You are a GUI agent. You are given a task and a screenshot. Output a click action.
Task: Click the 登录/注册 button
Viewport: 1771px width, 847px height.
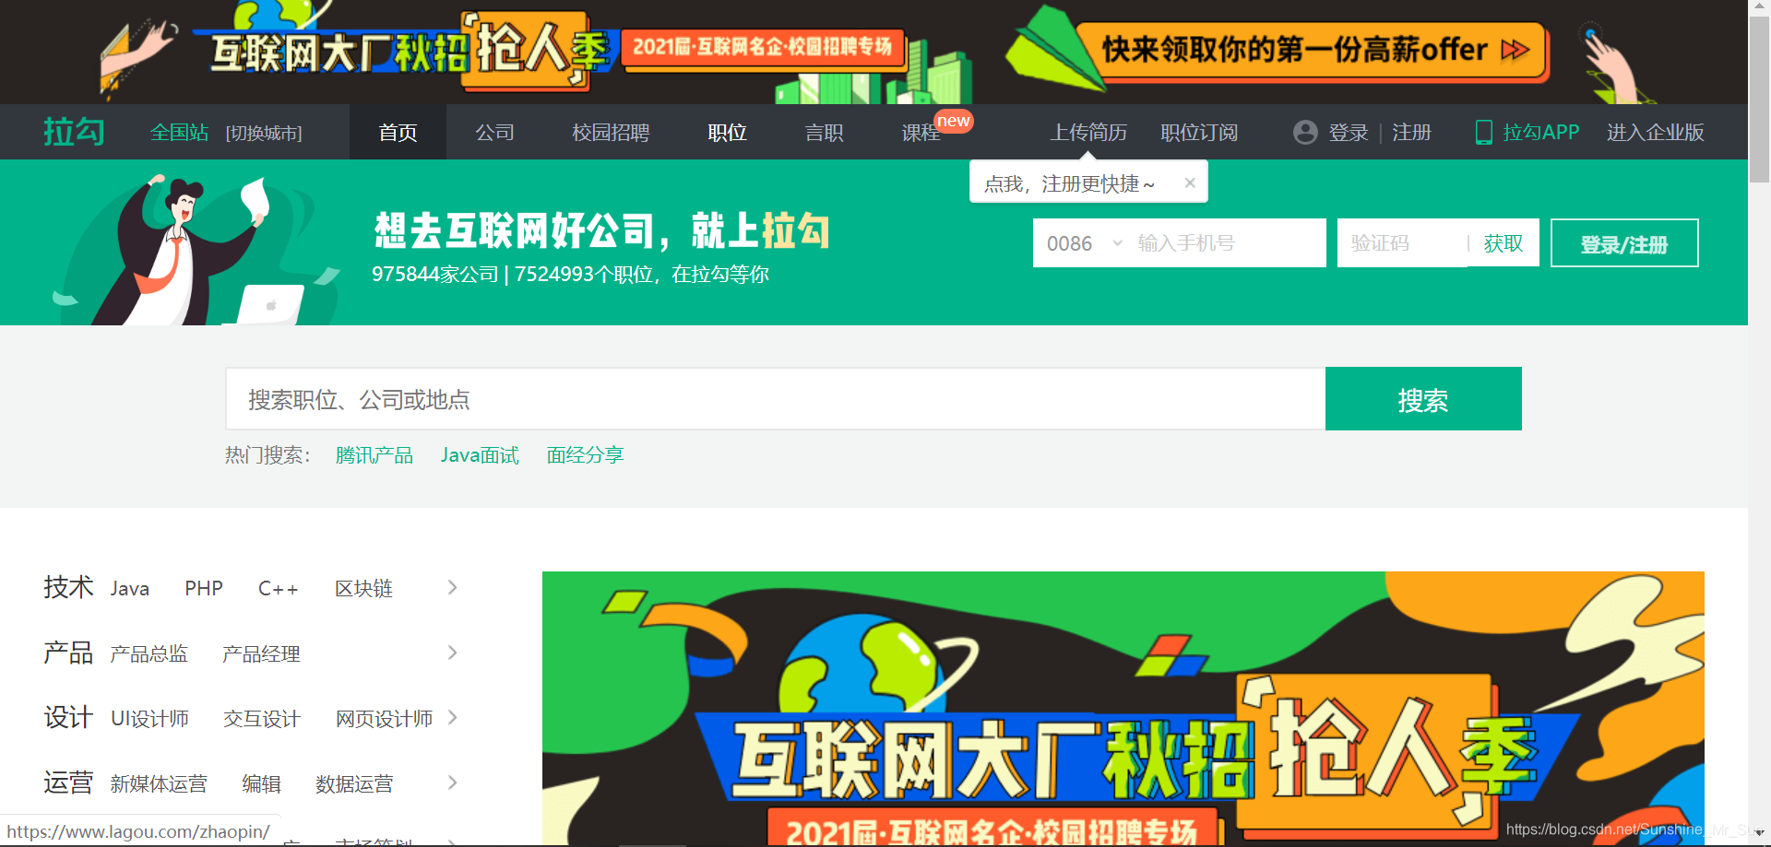coord(1623,242)
